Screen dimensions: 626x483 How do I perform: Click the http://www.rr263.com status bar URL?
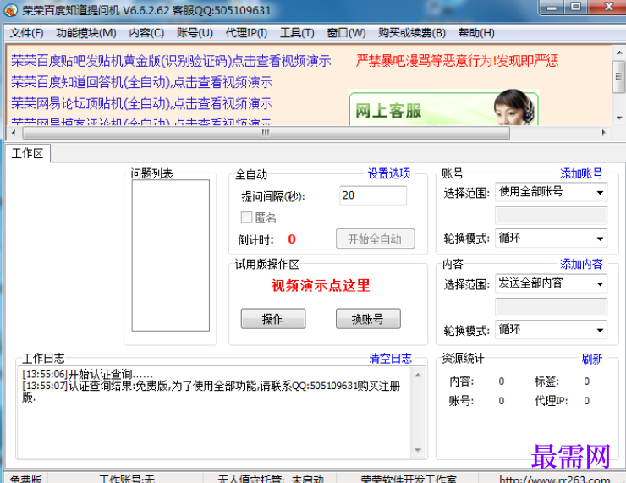554,478
